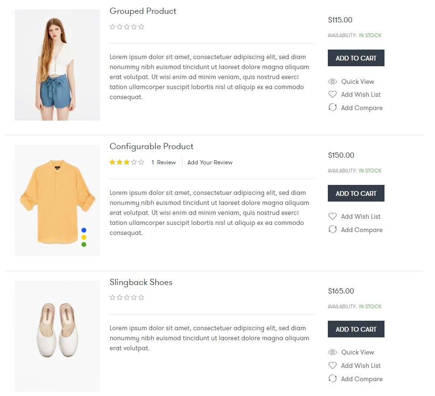This screenshot has width=435, height=396.
Task: Click the compare arrows icon for Slingback Shoes
Action: [333, 379]
